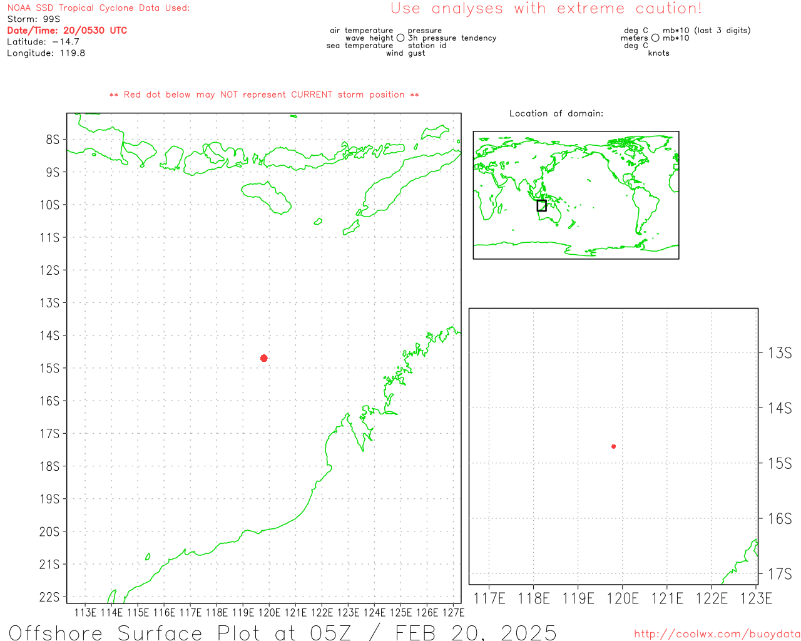Click the red dot position warning text
This screenshot has width=801, height=641.
click(264, 95)
